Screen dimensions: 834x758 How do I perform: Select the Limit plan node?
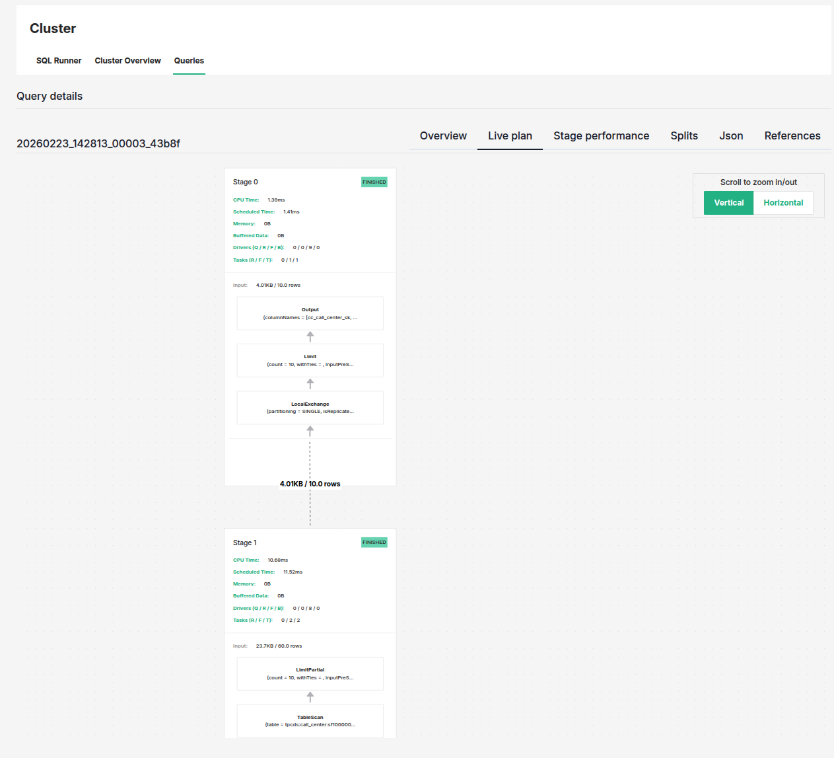[310, 360]
